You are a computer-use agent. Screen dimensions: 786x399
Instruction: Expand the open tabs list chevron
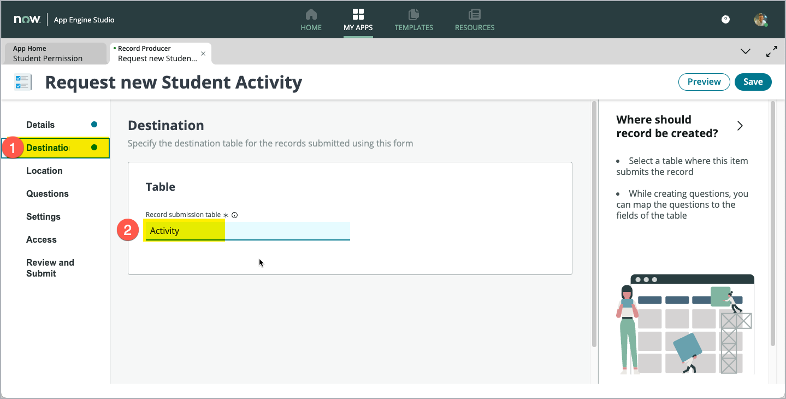coord(745,51)
